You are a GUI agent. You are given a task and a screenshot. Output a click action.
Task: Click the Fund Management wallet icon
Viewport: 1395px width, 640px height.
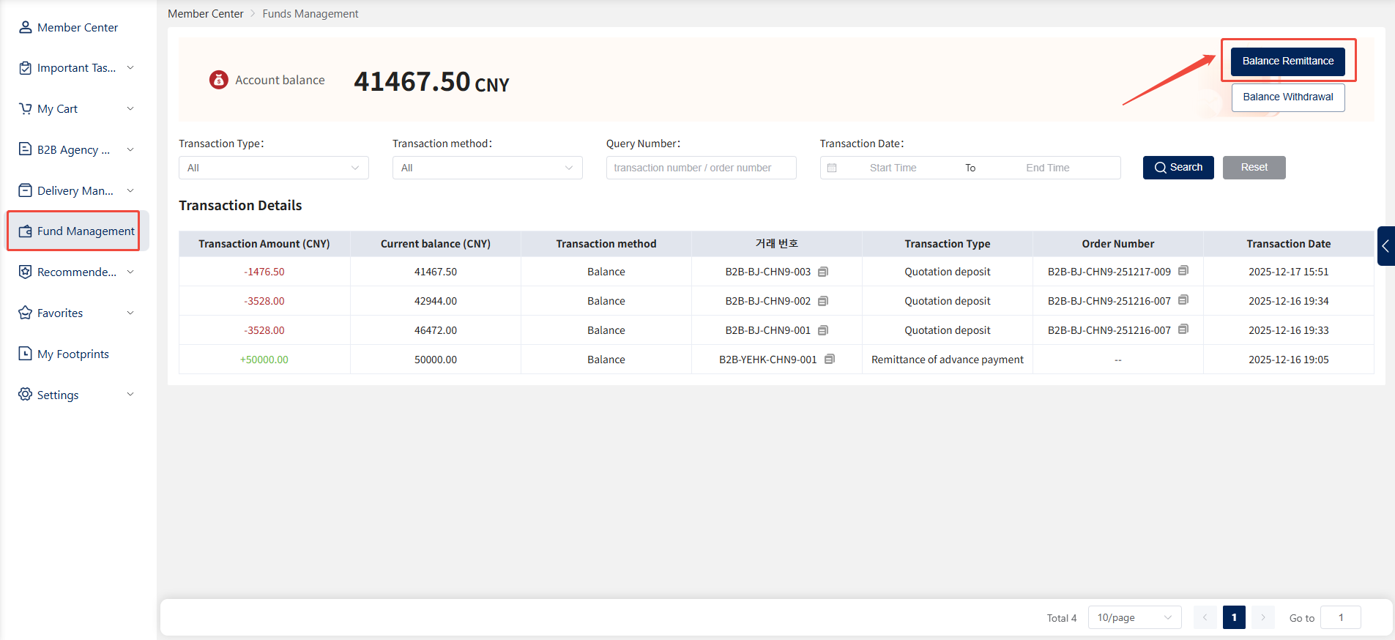(25, 231)
